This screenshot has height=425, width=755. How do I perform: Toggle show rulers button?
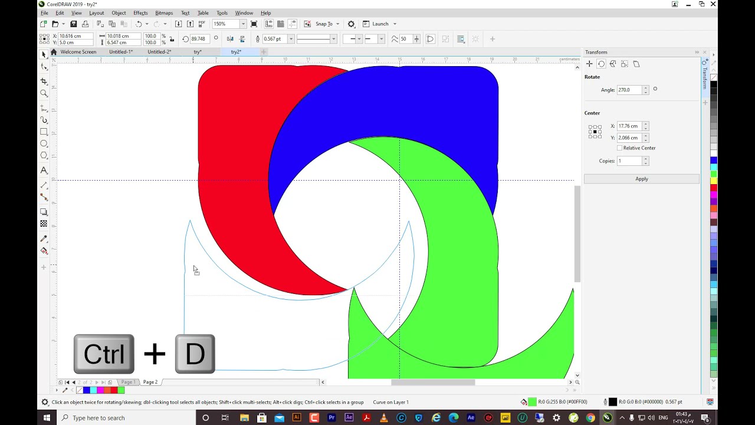pyautogui.click(x=268, y=24)
